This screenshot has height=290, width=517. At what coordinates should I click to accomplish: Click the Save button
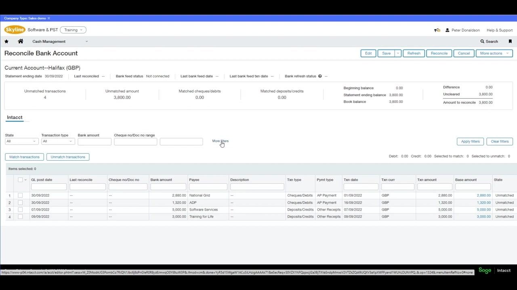(386, 53)
